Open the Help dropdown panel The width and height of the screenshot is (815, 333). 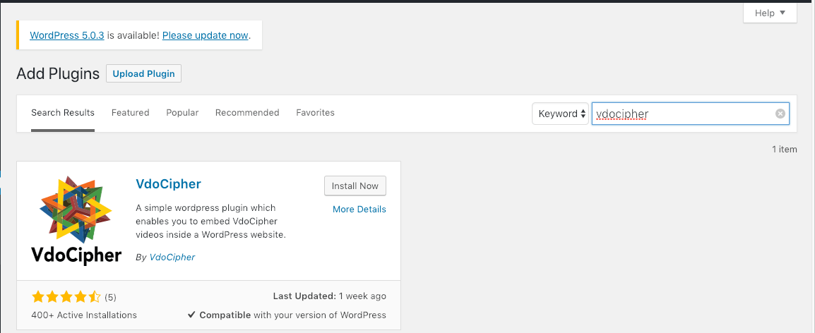770,13
